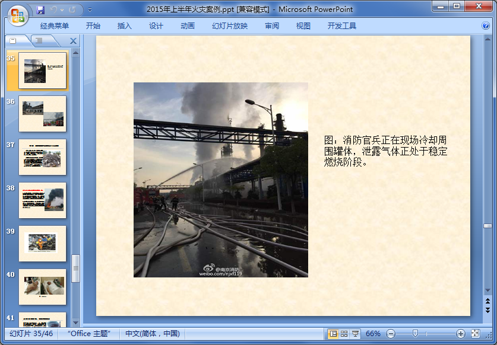Click the thumbnail pane scroll down arrow

pyautogui.click(x=75, y=323)
